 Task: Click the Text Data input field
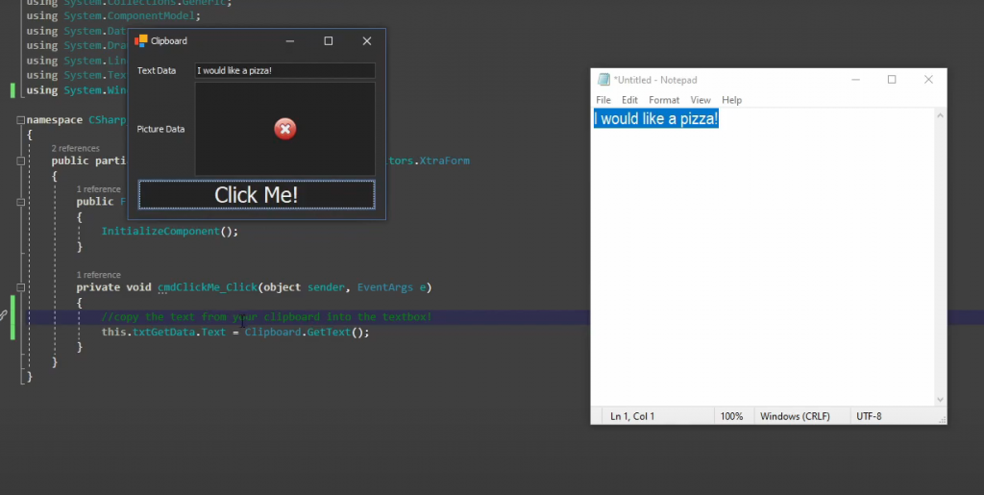[x=284, y=70]
